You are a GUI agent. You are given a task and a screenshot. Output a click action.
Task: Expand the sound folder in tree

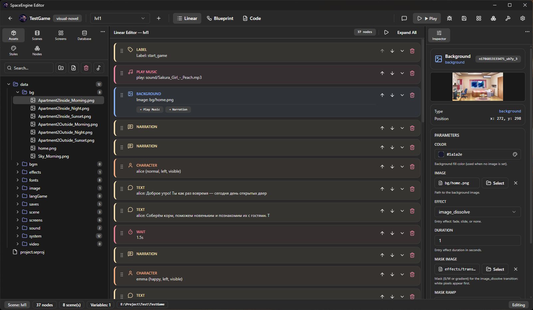click(18, 228)
